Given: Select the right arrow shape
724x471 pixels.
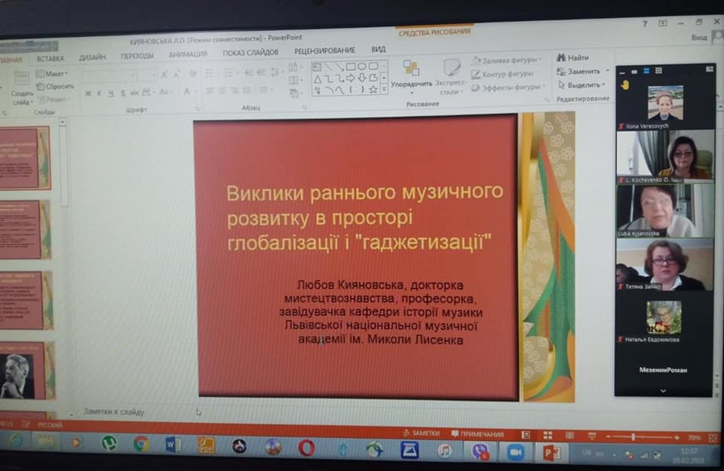Looking at the screenshot, I should click(x=351, y=78).
